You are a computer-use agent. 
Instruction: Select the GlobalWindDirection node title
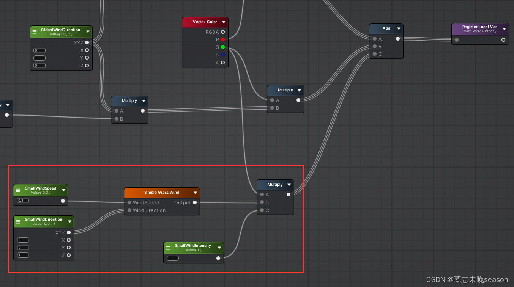(61, 30)
